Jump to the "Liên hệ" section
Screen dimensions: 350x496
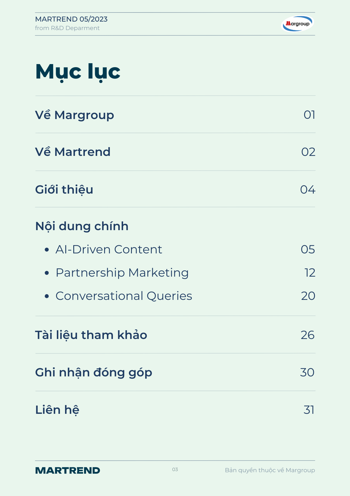pos(57,410)
